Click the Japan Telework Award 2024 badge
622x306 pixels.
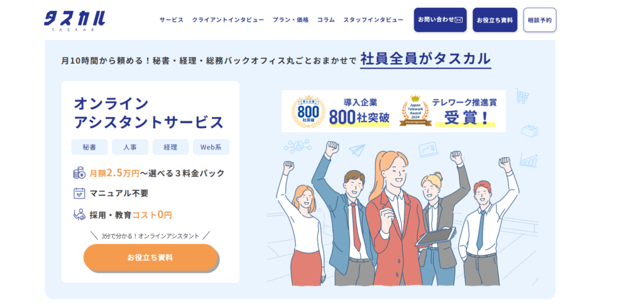[415, 110]
